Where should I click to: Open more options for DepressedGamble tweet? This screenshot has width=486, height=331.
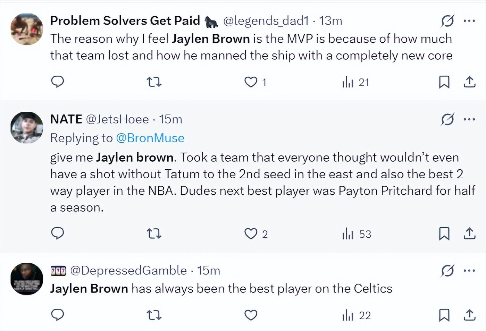click(469, 271)
